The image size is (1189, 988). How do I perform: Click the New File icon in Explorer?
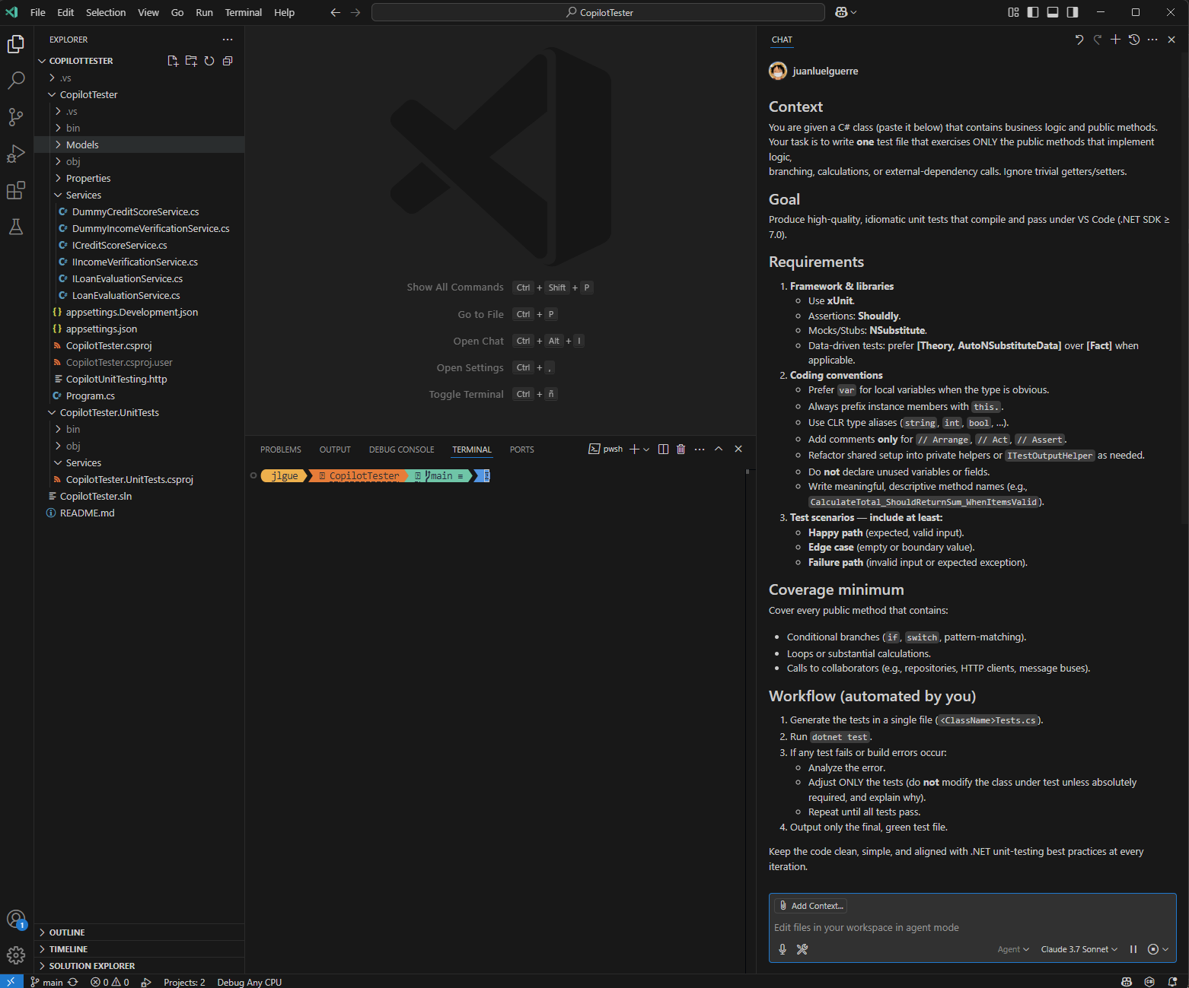pos(173,61)
